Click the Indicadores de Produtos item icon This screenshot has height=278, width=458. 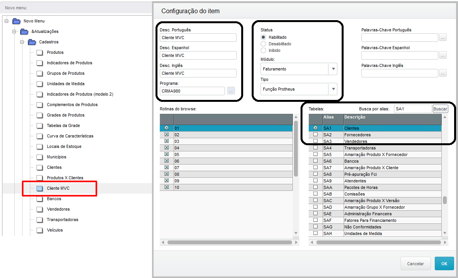40,63
